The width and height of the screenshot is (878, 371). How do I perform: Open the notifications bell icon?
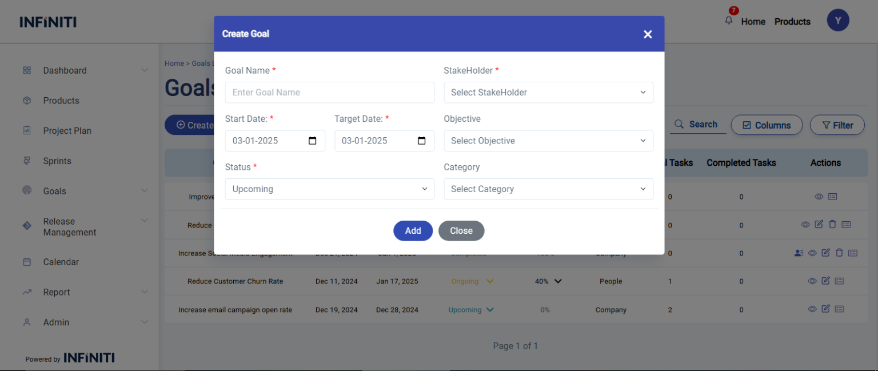729,21
